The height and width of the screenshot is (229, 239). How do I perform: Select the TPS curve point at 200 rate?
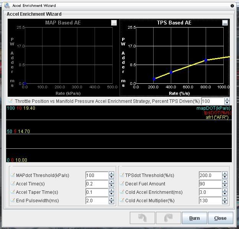click(x=154, y=79)
